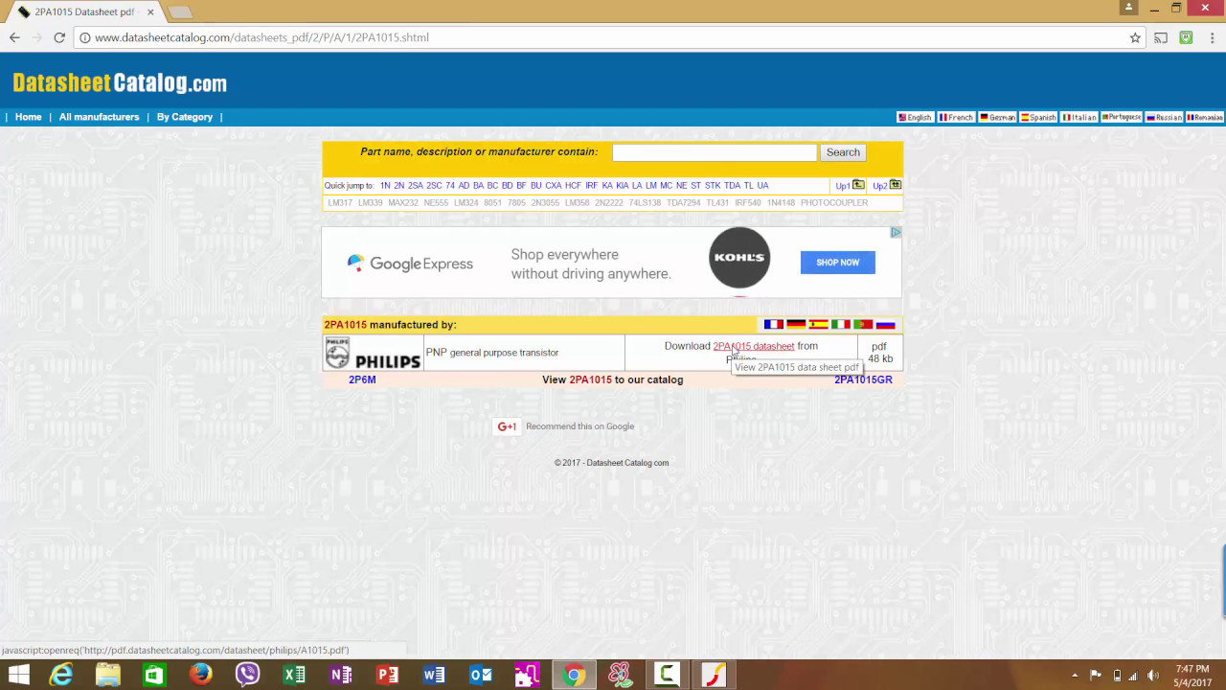The width and height of the screenshot is (1226, 690).
Task: Click the Italian flag in the 2PA1015 row
Action: point(840,325)
